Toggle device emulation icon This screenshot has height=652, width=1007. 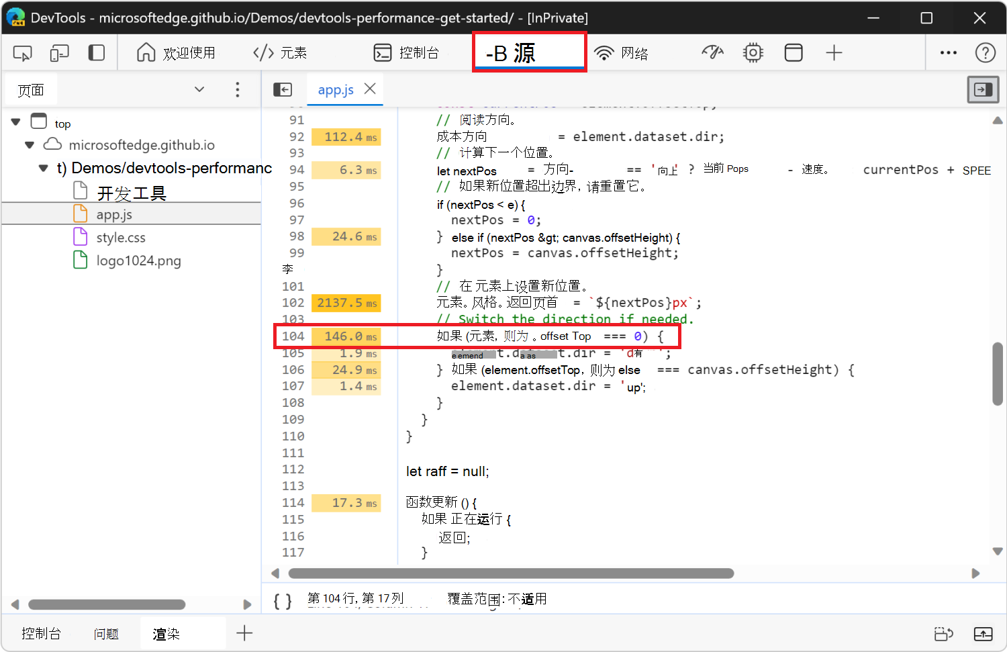(60, 53)
